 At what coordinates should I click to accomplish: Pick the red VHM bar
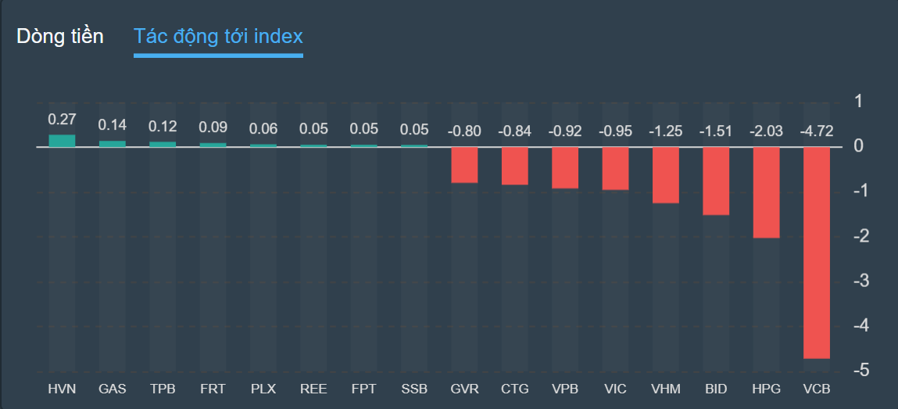click(666, 174)
